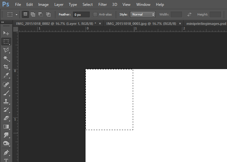Select the Eyedropper tool
Viewport: 227px width, 162px height.
click(x=6, y=76)
